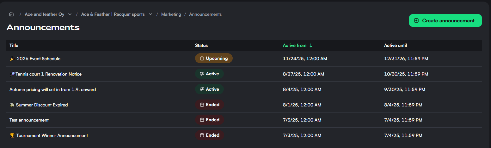Viewport: 491px width, 148px height.
Task: Click calendar icon on Summer Discount Ended badge
Action: (x=202, y=105)
